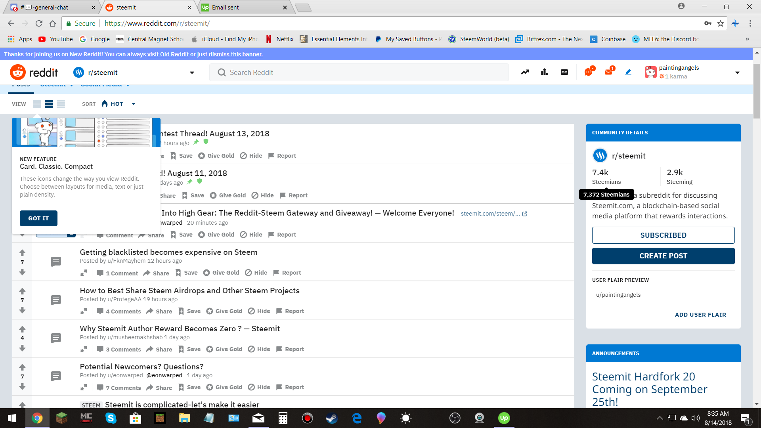Report the Why Steemit Author Reward post
761x428 pixels.
click(290, 349)
